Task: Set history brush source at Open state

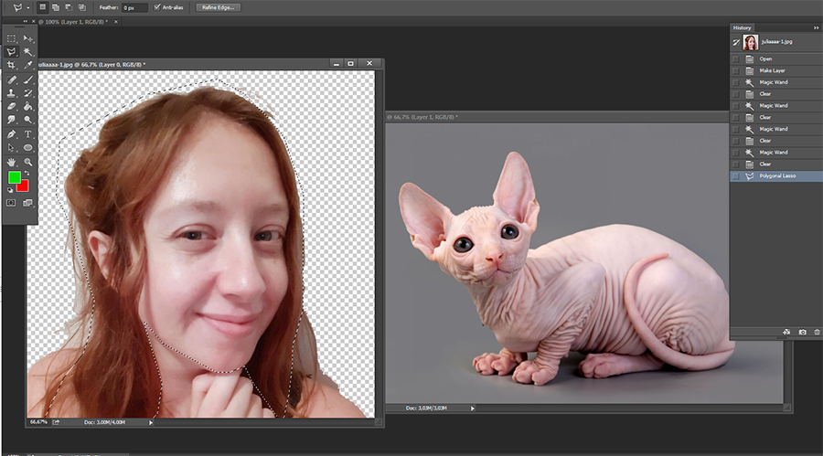Action: click(x=737, y=58)
